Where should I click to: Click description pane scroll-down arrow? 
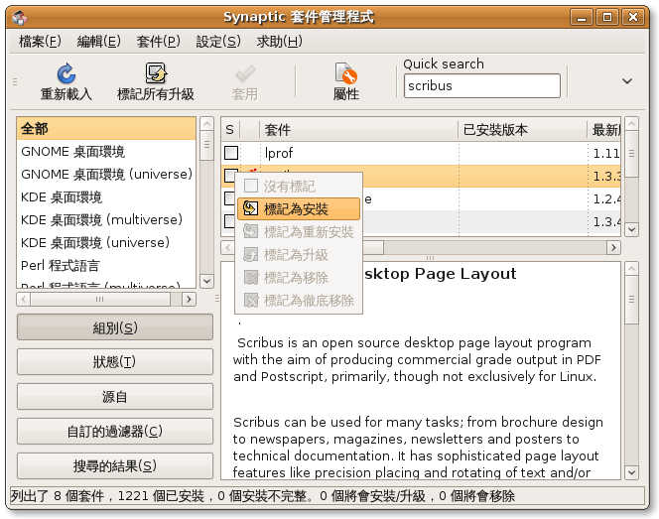pyautogui.click(x=631, y=472)
